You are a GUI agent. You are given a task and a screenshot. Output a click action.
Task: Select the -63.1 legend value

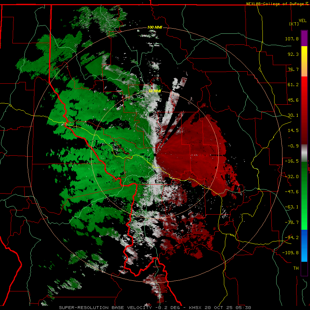(292, 207)
